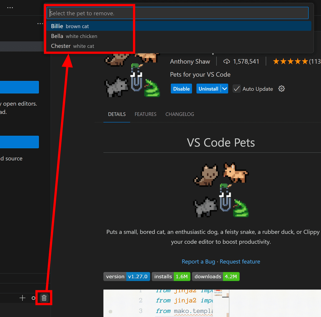Click the Manage gear icon for the extension

click(281, 88)
